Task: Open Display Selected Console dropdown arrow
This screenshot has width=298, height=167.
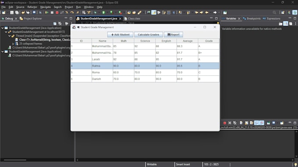Action: [277, 123]
